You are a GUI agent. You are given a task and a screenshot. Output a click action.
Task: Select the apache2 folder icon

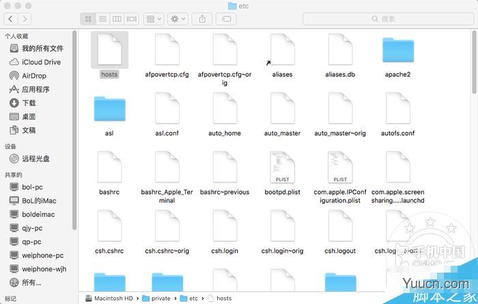point(398,50)
